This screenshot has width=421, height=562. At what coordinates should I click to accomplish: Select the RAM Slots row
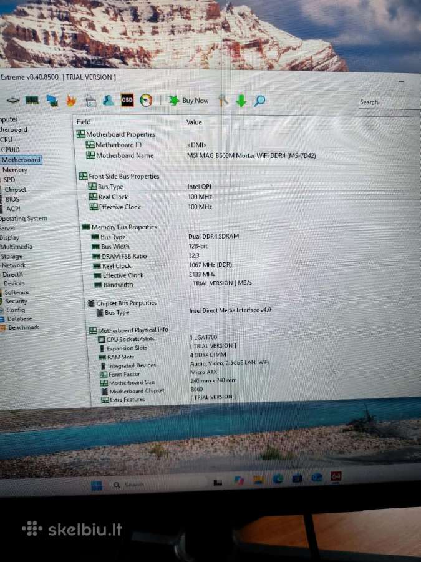coord(117,357)
